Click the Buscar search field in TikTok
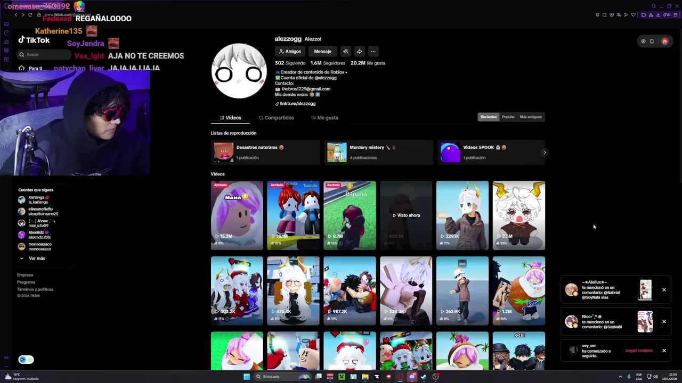682x383 pixels. (44, 54)
